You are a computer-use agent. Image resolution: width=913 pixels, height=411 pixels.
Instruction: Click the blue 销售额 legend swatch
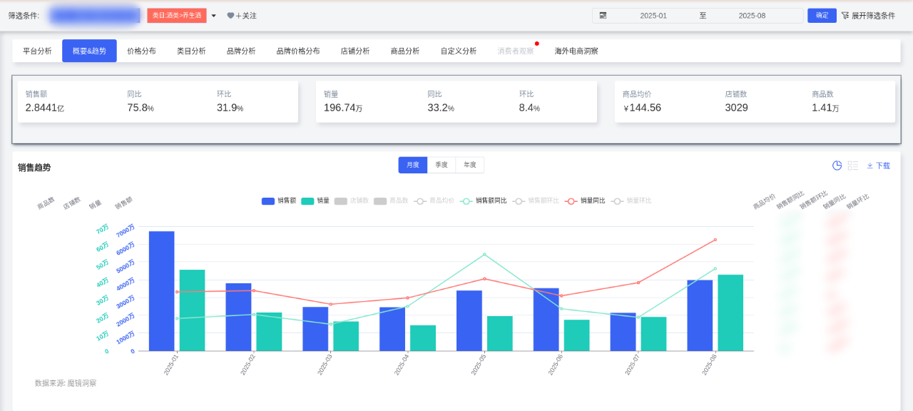tap(268, 201)
